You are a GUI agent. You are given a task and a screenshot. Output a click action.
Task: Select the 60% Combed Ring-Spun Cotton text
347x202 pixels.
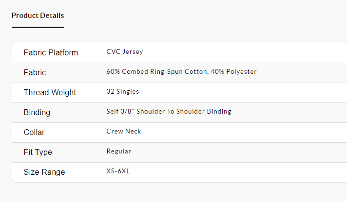157,72
